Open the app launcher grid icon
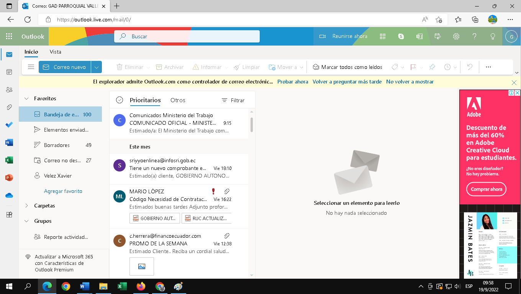 click(x=9, y=36)
